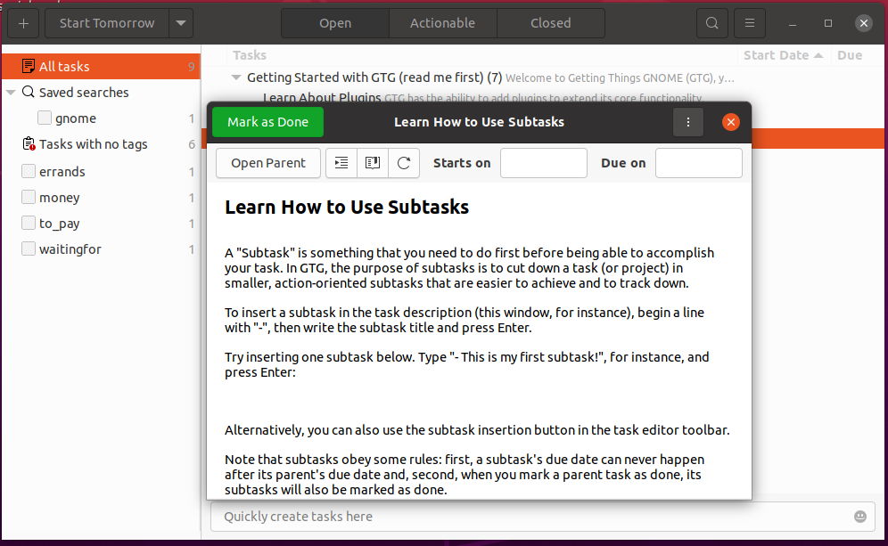The height and width of the screenshot is (546, 888).
Task: Open the search icon in main header
Action: [x=711, y=23]
